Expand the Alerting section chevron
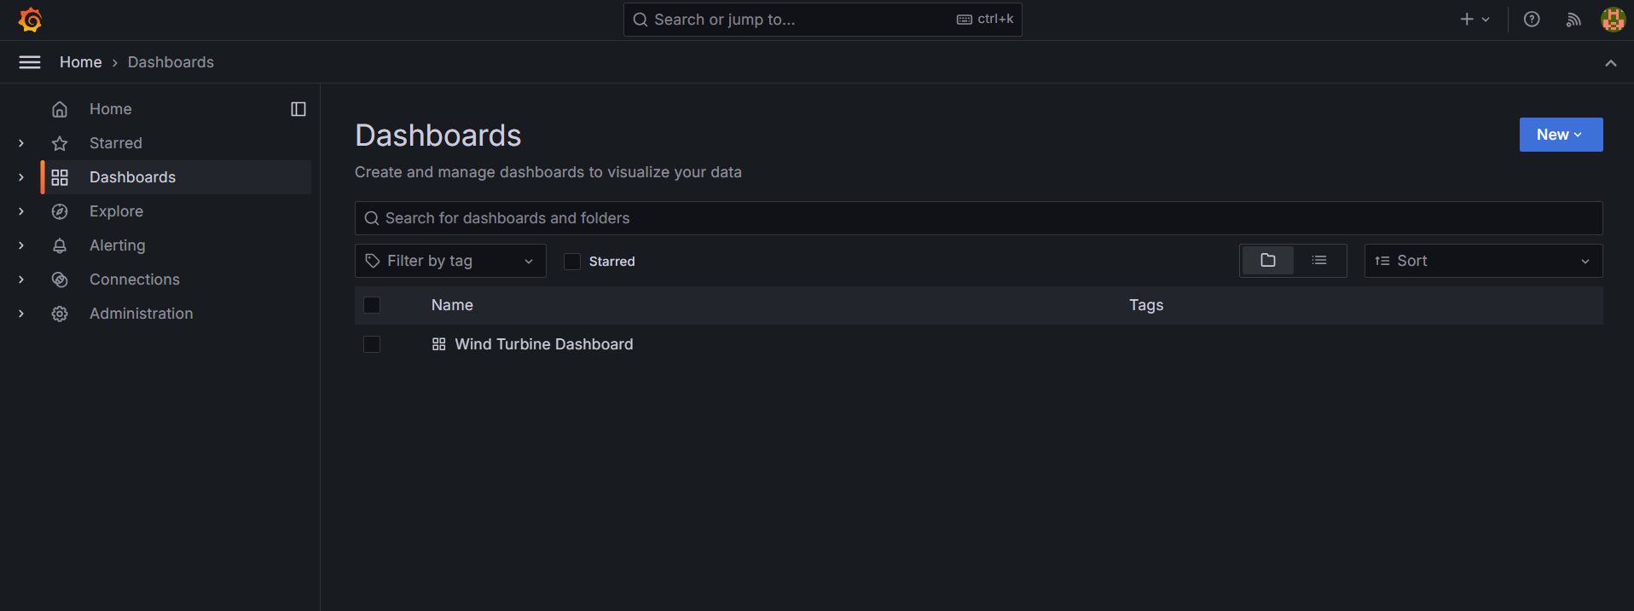 [21, 245]
